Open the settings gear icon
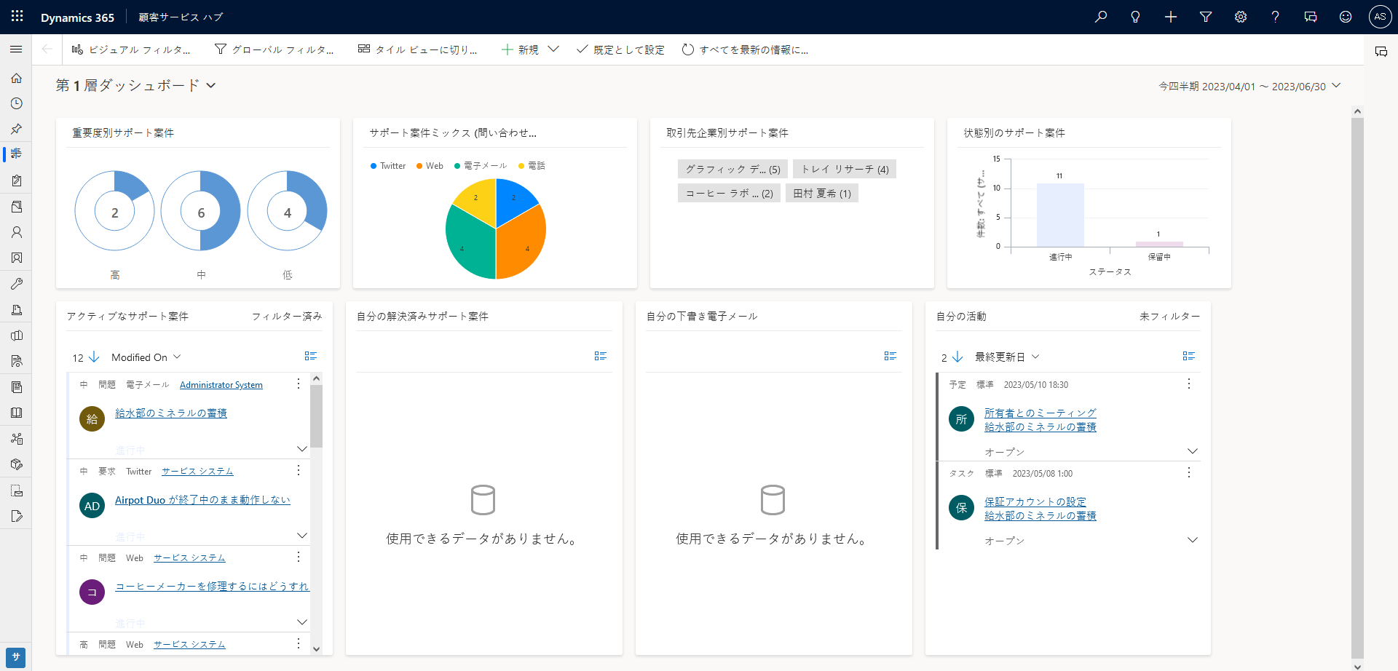Screen dimensions: 1398x671 click(1241, 17)
